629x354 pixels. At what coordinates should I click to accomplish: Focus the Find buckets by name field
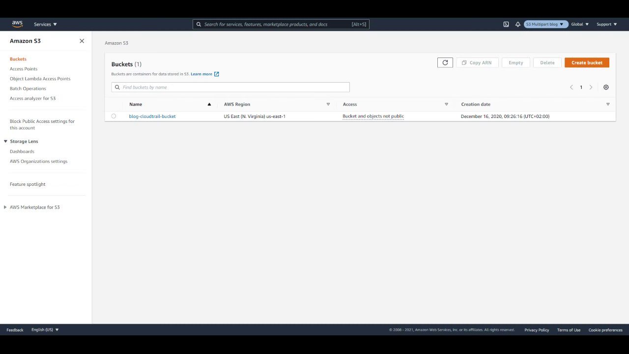(230, 87)
